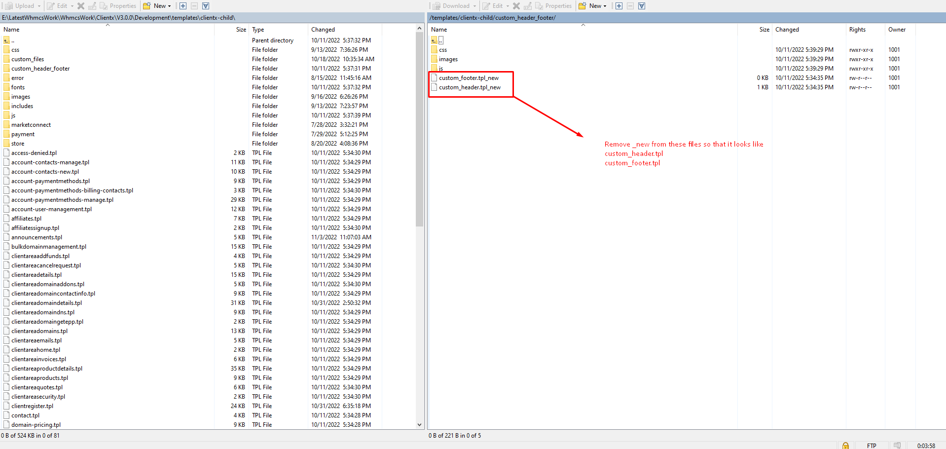Sort local files by Changed column

[x=323, y=30]
